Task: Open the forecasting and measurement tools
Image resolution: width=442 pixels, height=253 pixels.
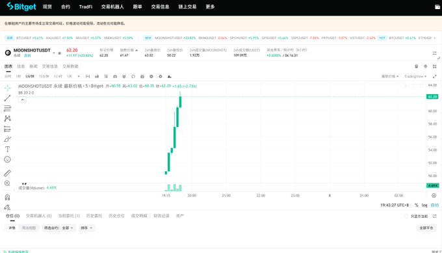Action: click(x=7, y=129)
